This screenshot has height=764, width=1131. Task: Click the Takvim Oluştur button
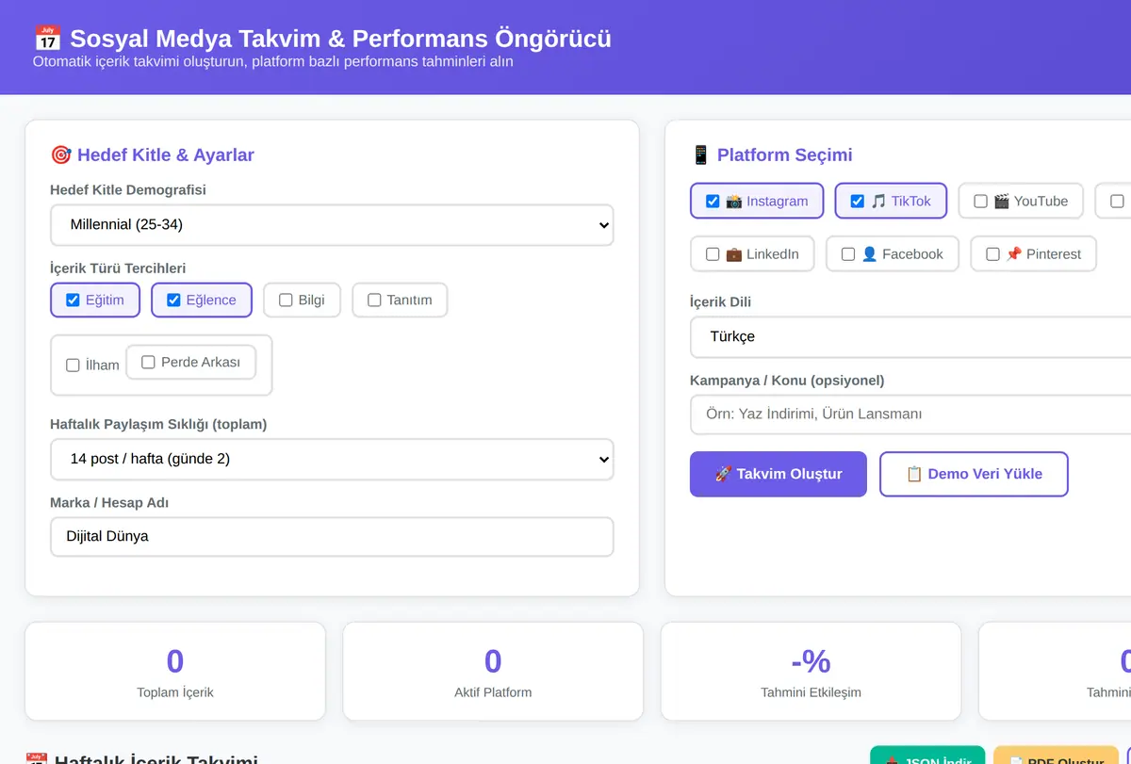[x=779, y=474]
